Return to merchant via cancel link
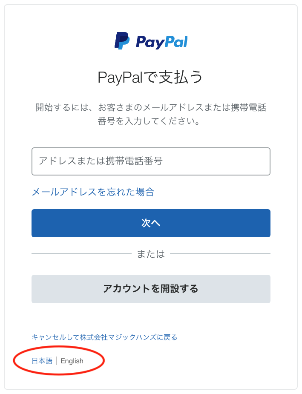This screenshot has height=394, width=302. 104,337
